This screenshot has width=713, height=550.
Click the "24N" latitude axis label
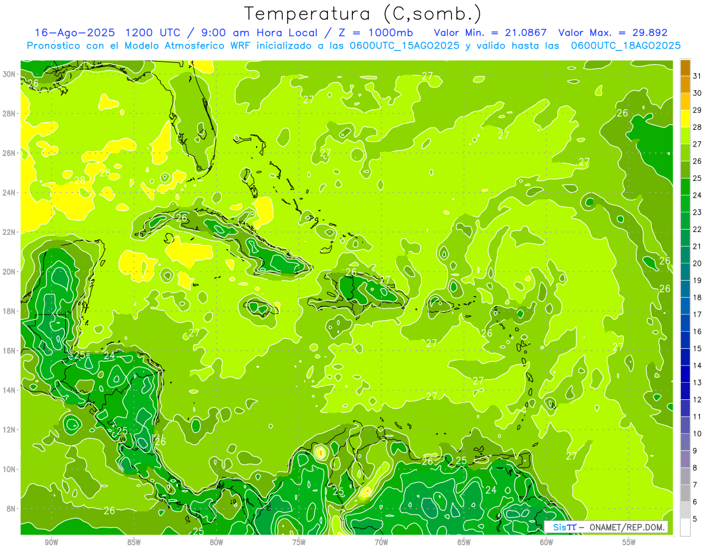coord(10,192)
